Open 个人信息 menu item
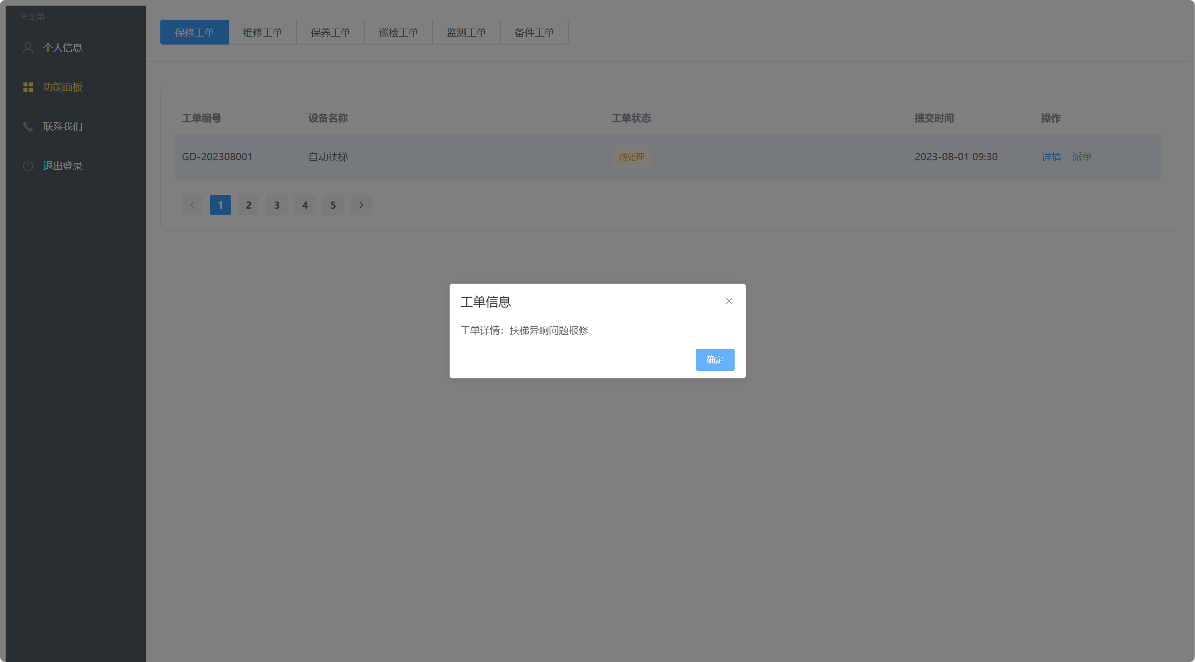This screenshot has height=662, width=1195. 63,47
